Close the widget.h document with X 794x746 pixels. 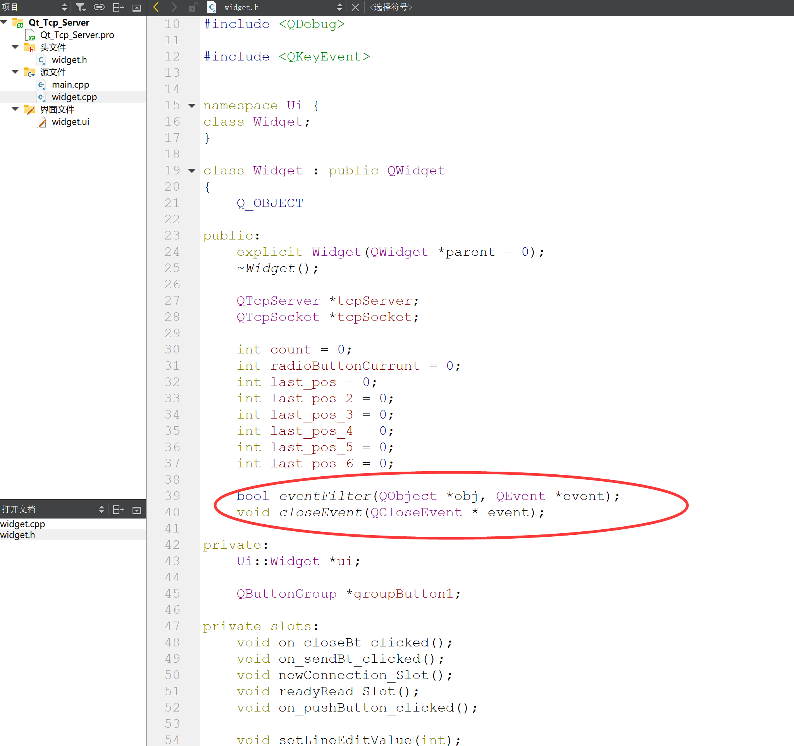355,7
